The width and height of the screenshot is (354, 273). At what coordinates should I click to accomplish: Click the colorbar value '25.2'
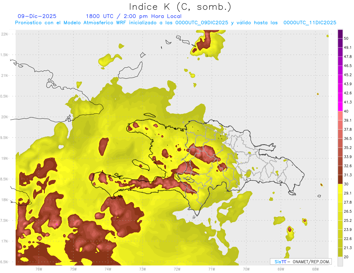tap(348, 221)
